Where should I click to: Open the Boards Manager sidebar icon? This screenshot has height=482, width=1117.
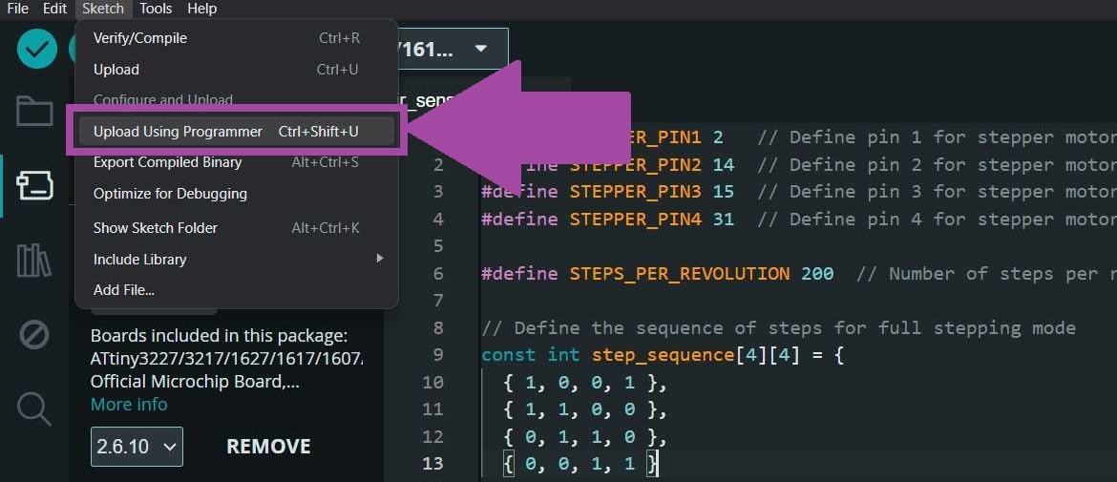tap(34, 185)
